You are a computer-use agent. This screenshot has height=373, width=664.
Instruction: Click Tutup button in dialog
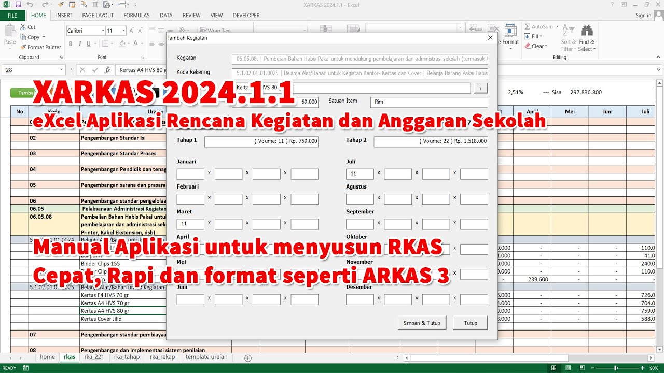tap(471, 323)
